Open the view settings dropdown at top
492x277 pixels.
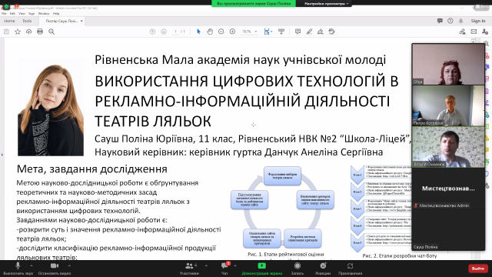(326, 3)
